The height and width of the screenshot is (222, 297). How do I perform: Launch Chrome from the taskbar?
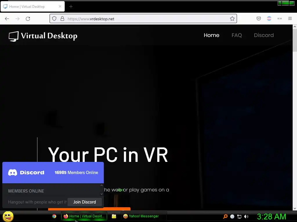coord(54,216)
